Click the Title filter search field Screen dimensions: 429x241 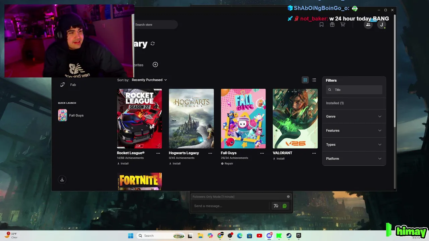pos(354,90)
